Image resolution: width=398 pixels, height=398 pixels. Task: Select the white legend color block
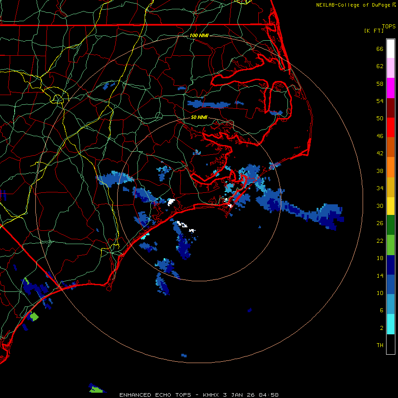tap(390, 49)
